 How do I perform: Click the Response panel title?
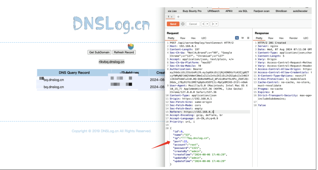[x=262, y=33]
